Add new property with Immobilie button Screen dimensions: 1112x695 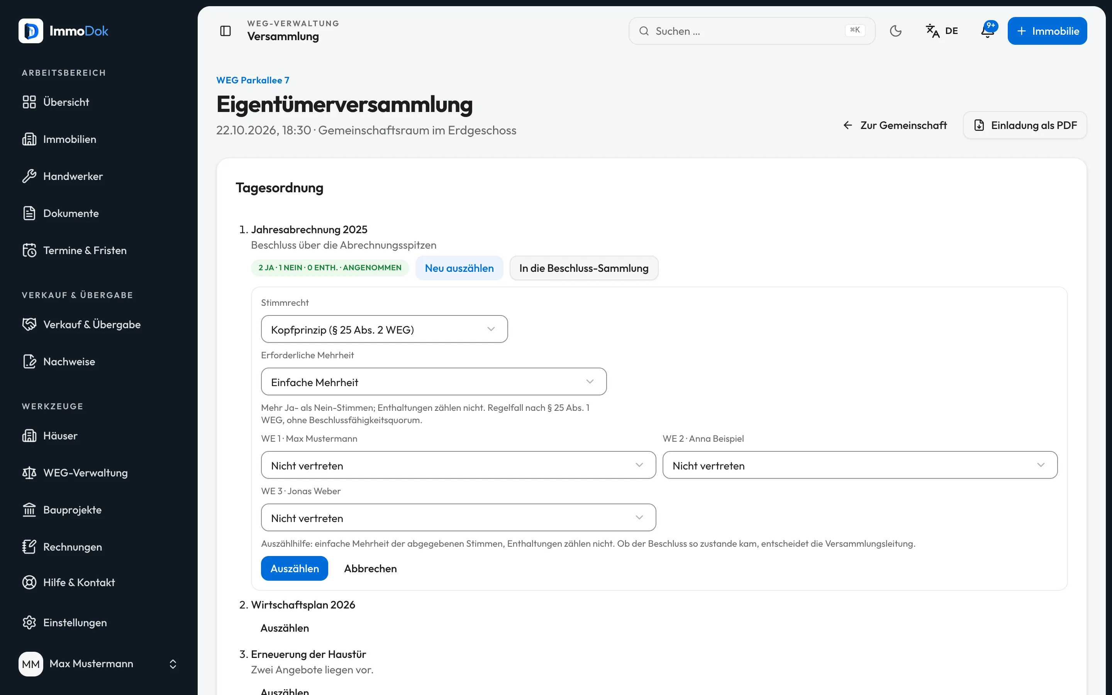coord(1047,31)
